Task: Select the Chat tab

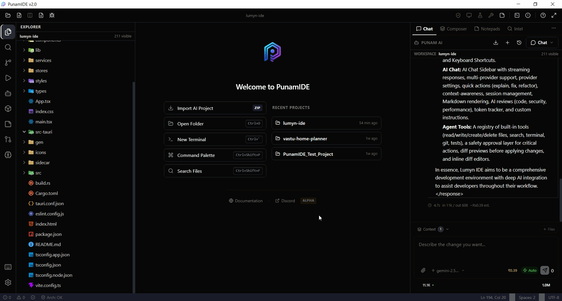Action: point(424,29)
